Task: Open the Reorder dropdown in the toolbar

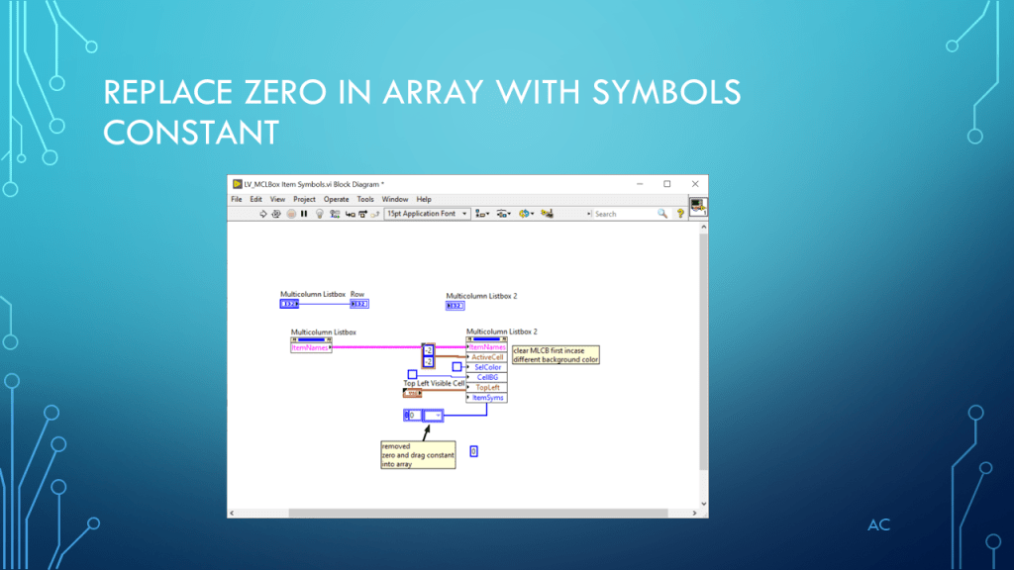Action: pos(526,214)
